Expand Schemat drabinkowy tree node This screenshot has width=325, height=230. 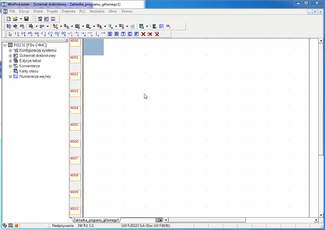(10, 56)
